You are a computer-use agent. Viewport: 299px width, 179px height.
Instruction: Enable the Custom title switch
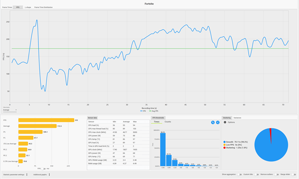pyautogui.click(x=256, y=175)
